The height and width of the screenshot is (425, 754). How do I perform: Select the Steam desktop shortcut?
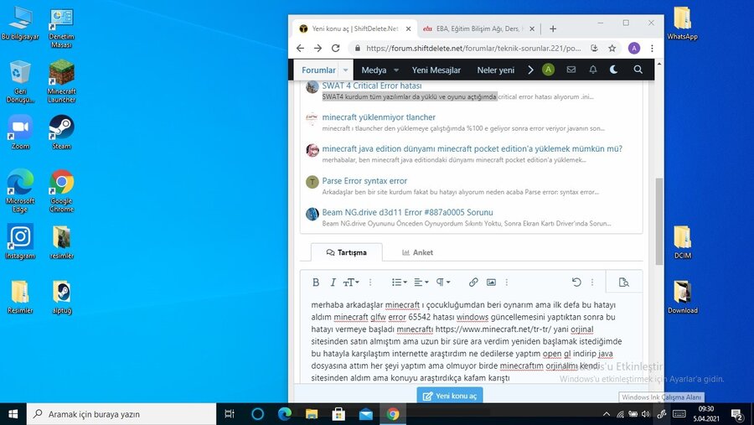[61, 132]
